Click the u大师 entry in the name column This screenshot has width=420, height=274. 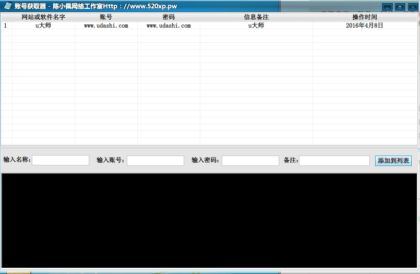pos(43,26)
